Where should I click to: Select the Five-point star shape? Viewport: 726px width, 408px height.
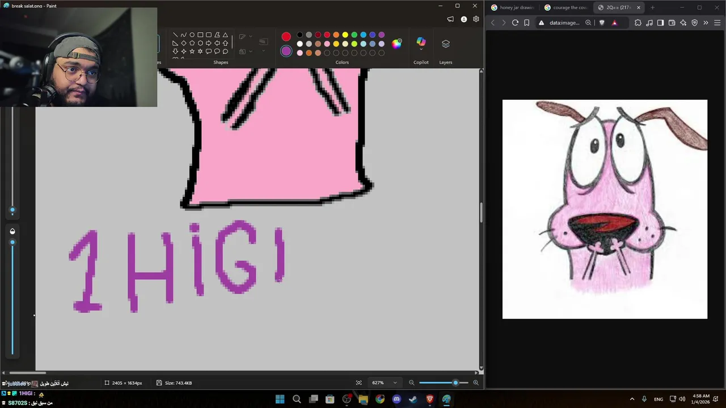pyautogui.click(x=192, y=52)
